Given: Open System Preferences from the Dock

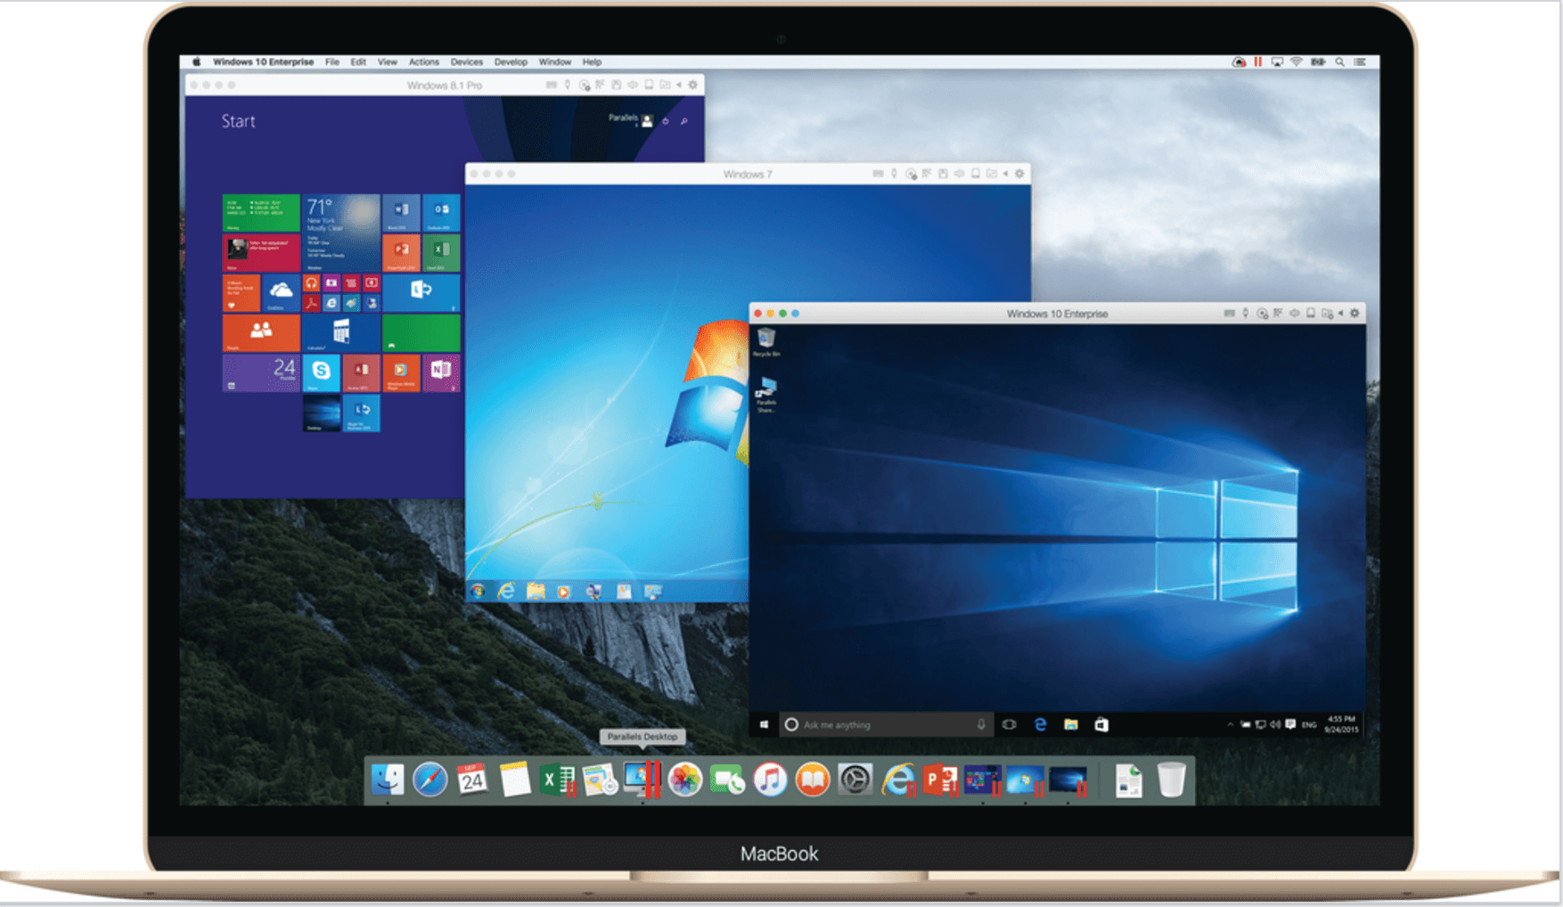Looking at the screenshot, I should (855, 780).
